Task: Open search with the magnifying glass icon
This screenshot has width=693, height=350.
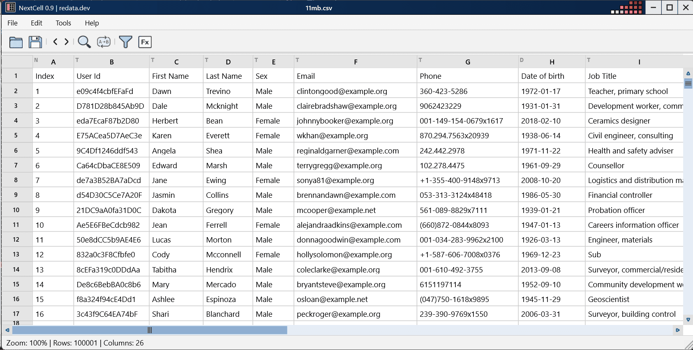Action: [84, 42]
